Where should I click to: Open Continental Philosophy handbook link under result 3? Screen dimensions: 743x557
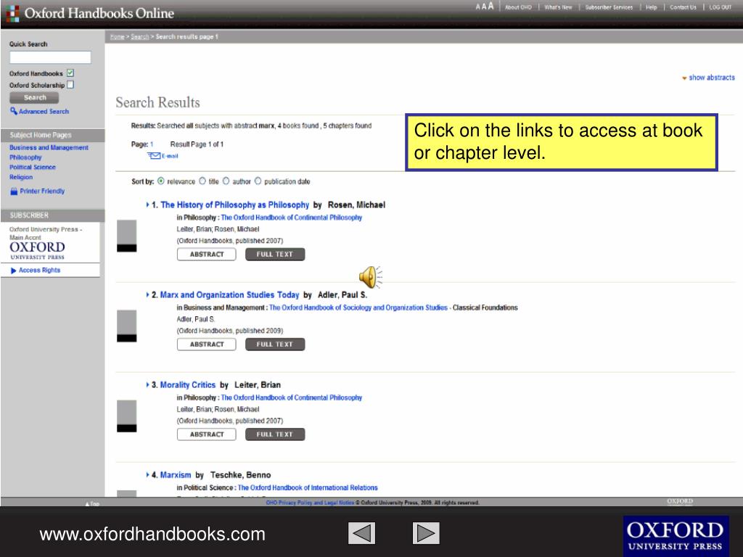[292, 397]
